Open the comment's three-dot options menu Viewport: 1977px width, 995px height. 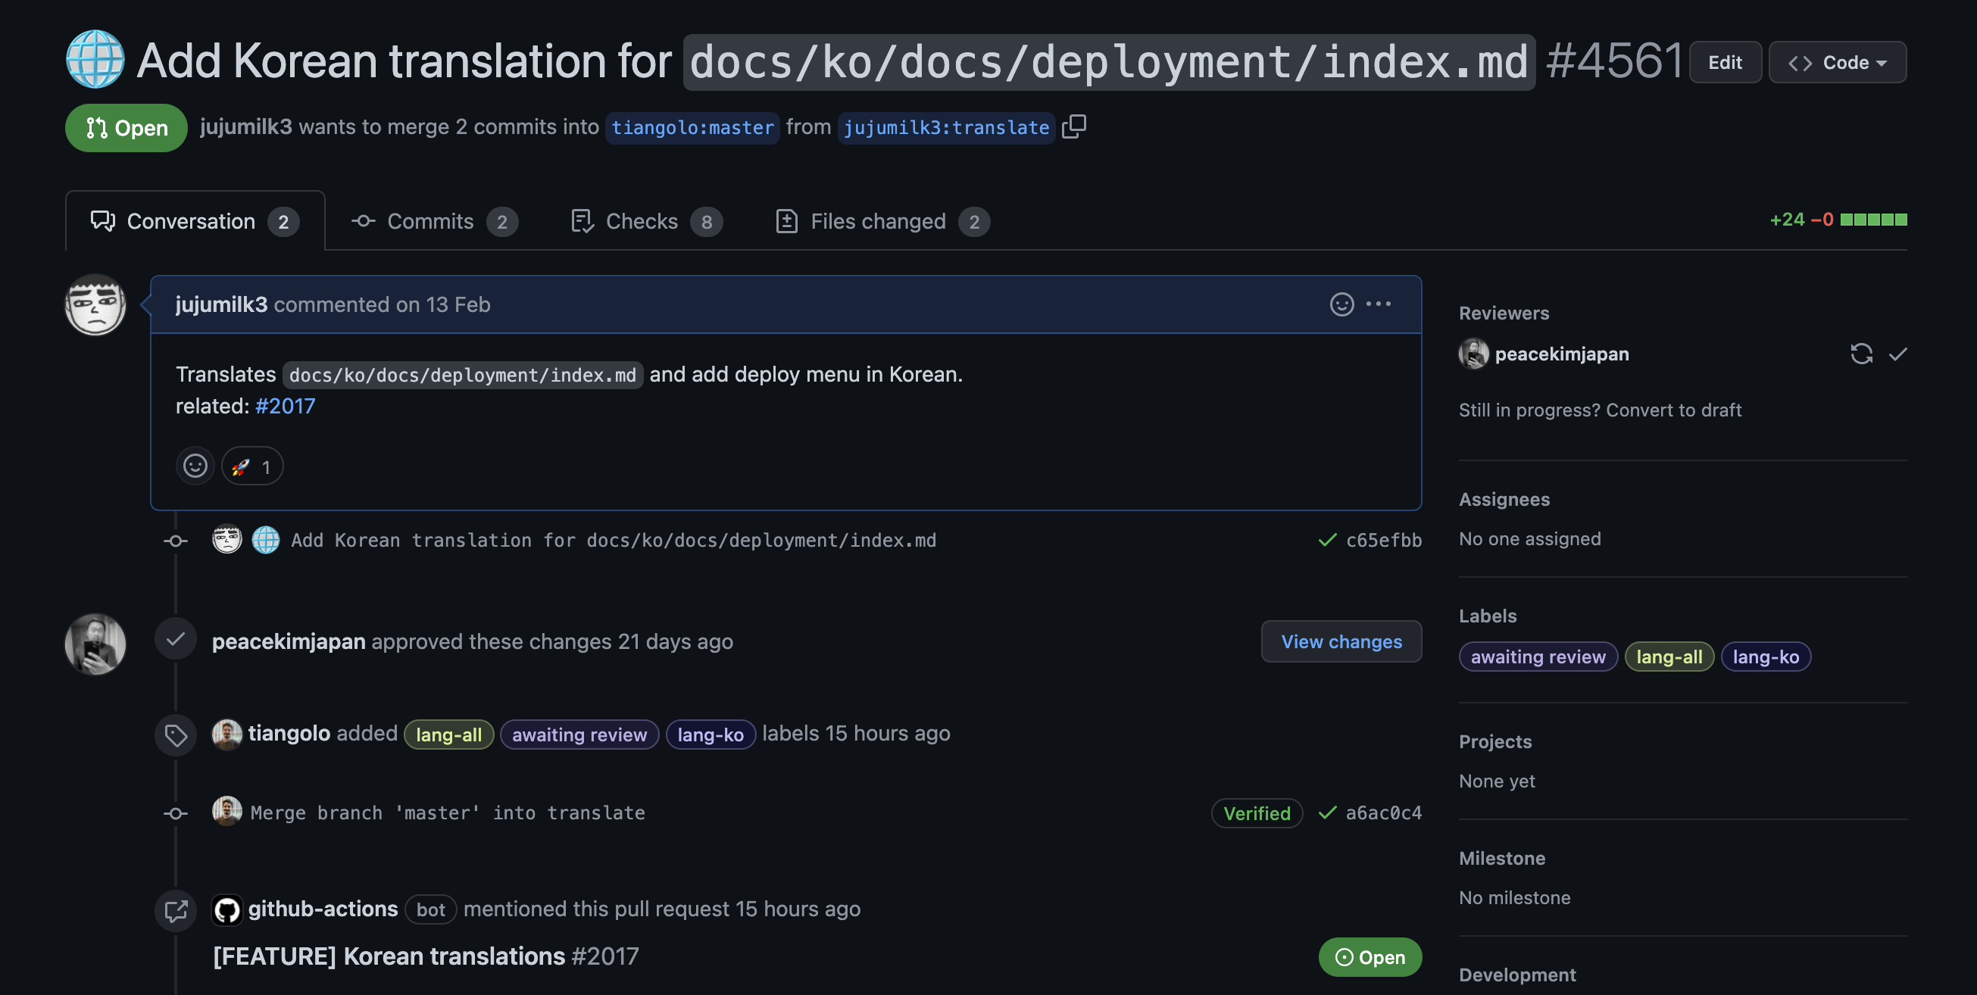coord(1379,304)
